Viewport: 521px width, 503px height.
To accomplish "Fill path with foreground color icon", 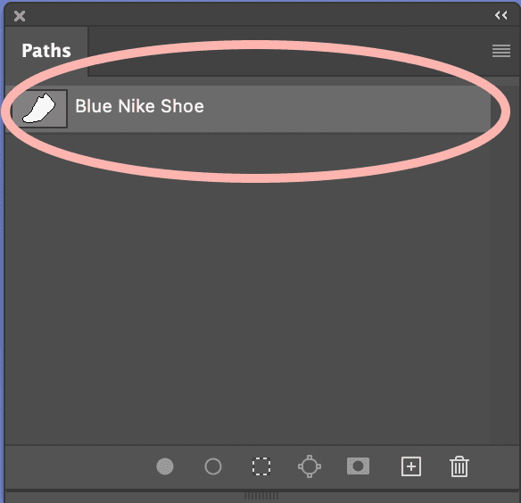I will click(x=165, y=466).
